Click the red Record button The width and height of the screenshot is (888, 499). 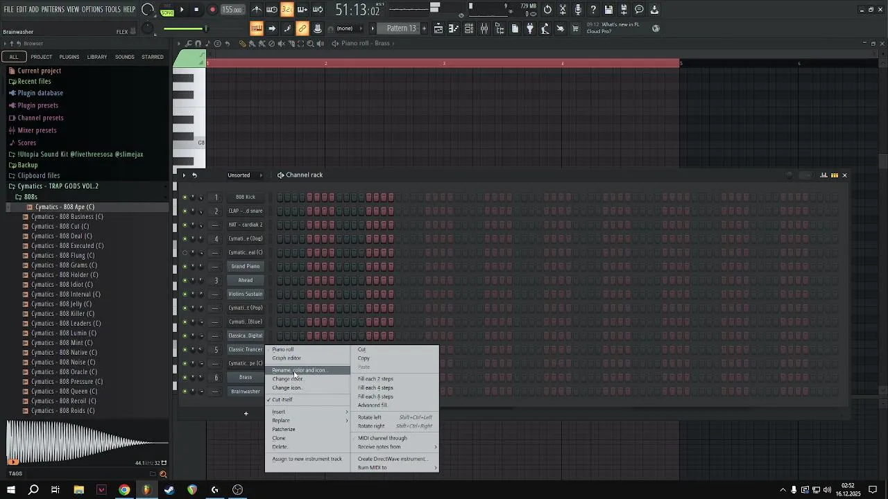[212, 10]
